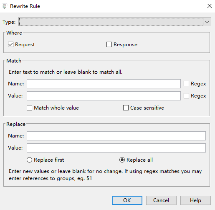Confirm with the OK button
The height and width of the screenshot is (210, 215).
(127, 200)
